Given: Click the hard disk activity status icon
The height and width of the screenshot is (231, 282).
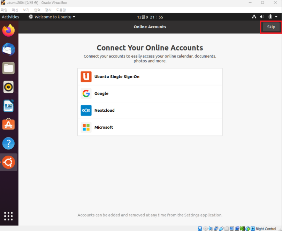Looking at the screenshot, I should 200,229.
